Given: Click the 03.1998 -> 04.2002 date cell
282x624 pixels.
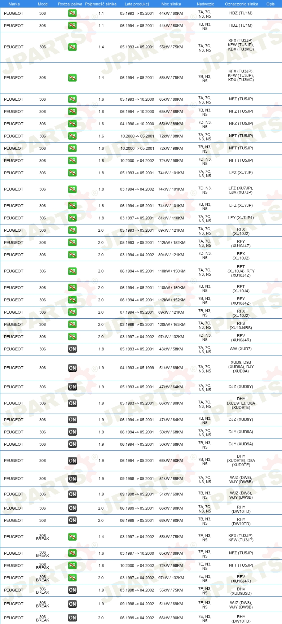Looking at the screenshot, I should coord(137,590).
